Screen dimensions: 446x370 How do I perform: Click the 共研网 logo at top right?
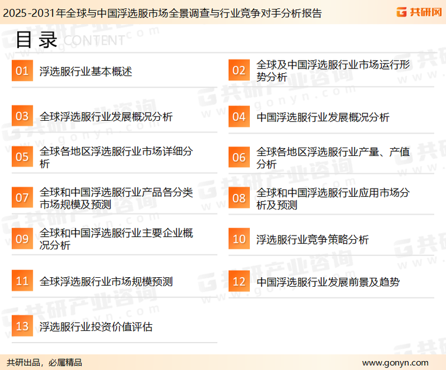418,12
